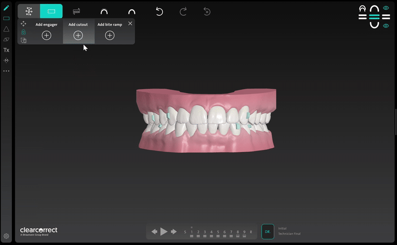Close the engager features panel
The height and width of the screenshot is (245, 397).
tap(130, 23)
